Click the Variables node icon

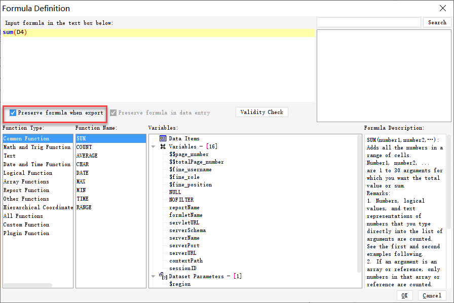163,146
